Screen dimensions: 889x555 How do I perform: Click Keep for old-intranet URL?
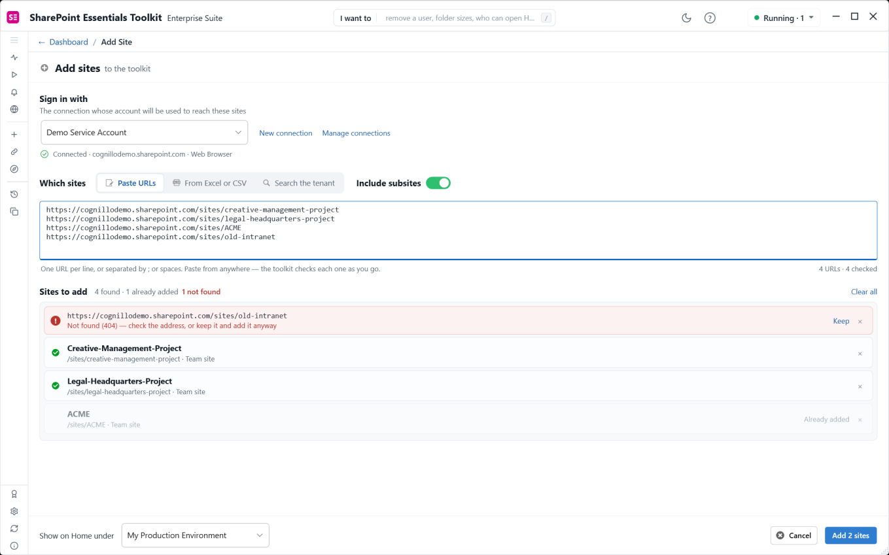coord(841,321)
